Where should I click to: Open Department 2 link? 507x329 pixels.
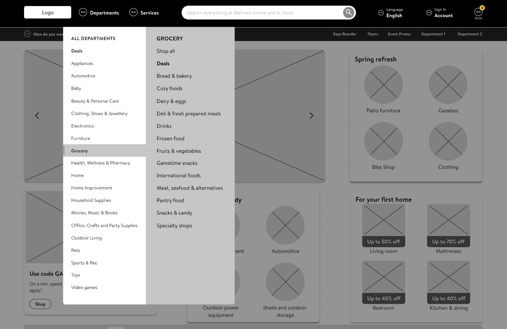pyautogui.click(x=470, y=34)
